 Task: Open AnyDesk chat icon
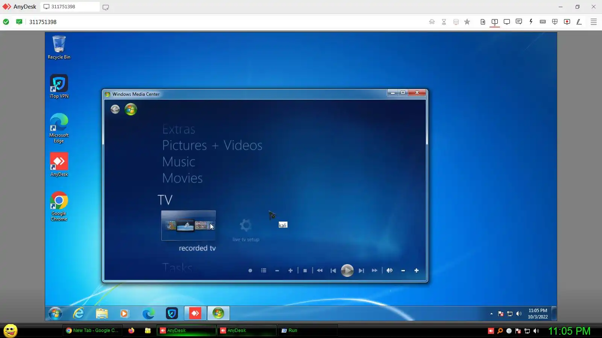[519, 22]
